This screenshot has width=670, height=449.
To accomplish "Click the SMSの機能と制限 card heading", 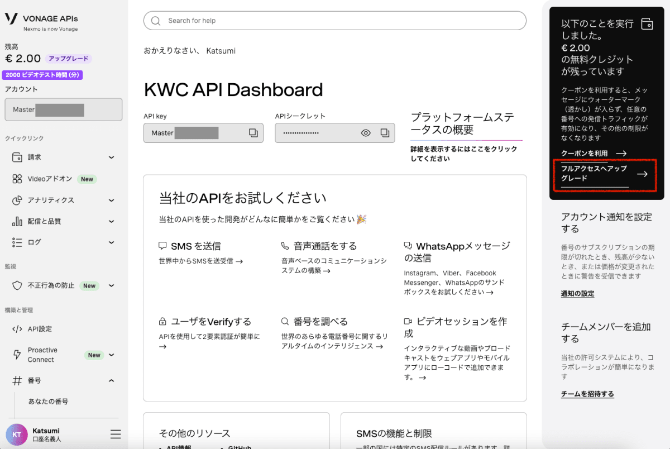I will [394, 433].
